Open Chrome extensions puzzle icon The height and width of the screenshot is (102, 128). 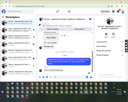(x=117, y=6)
